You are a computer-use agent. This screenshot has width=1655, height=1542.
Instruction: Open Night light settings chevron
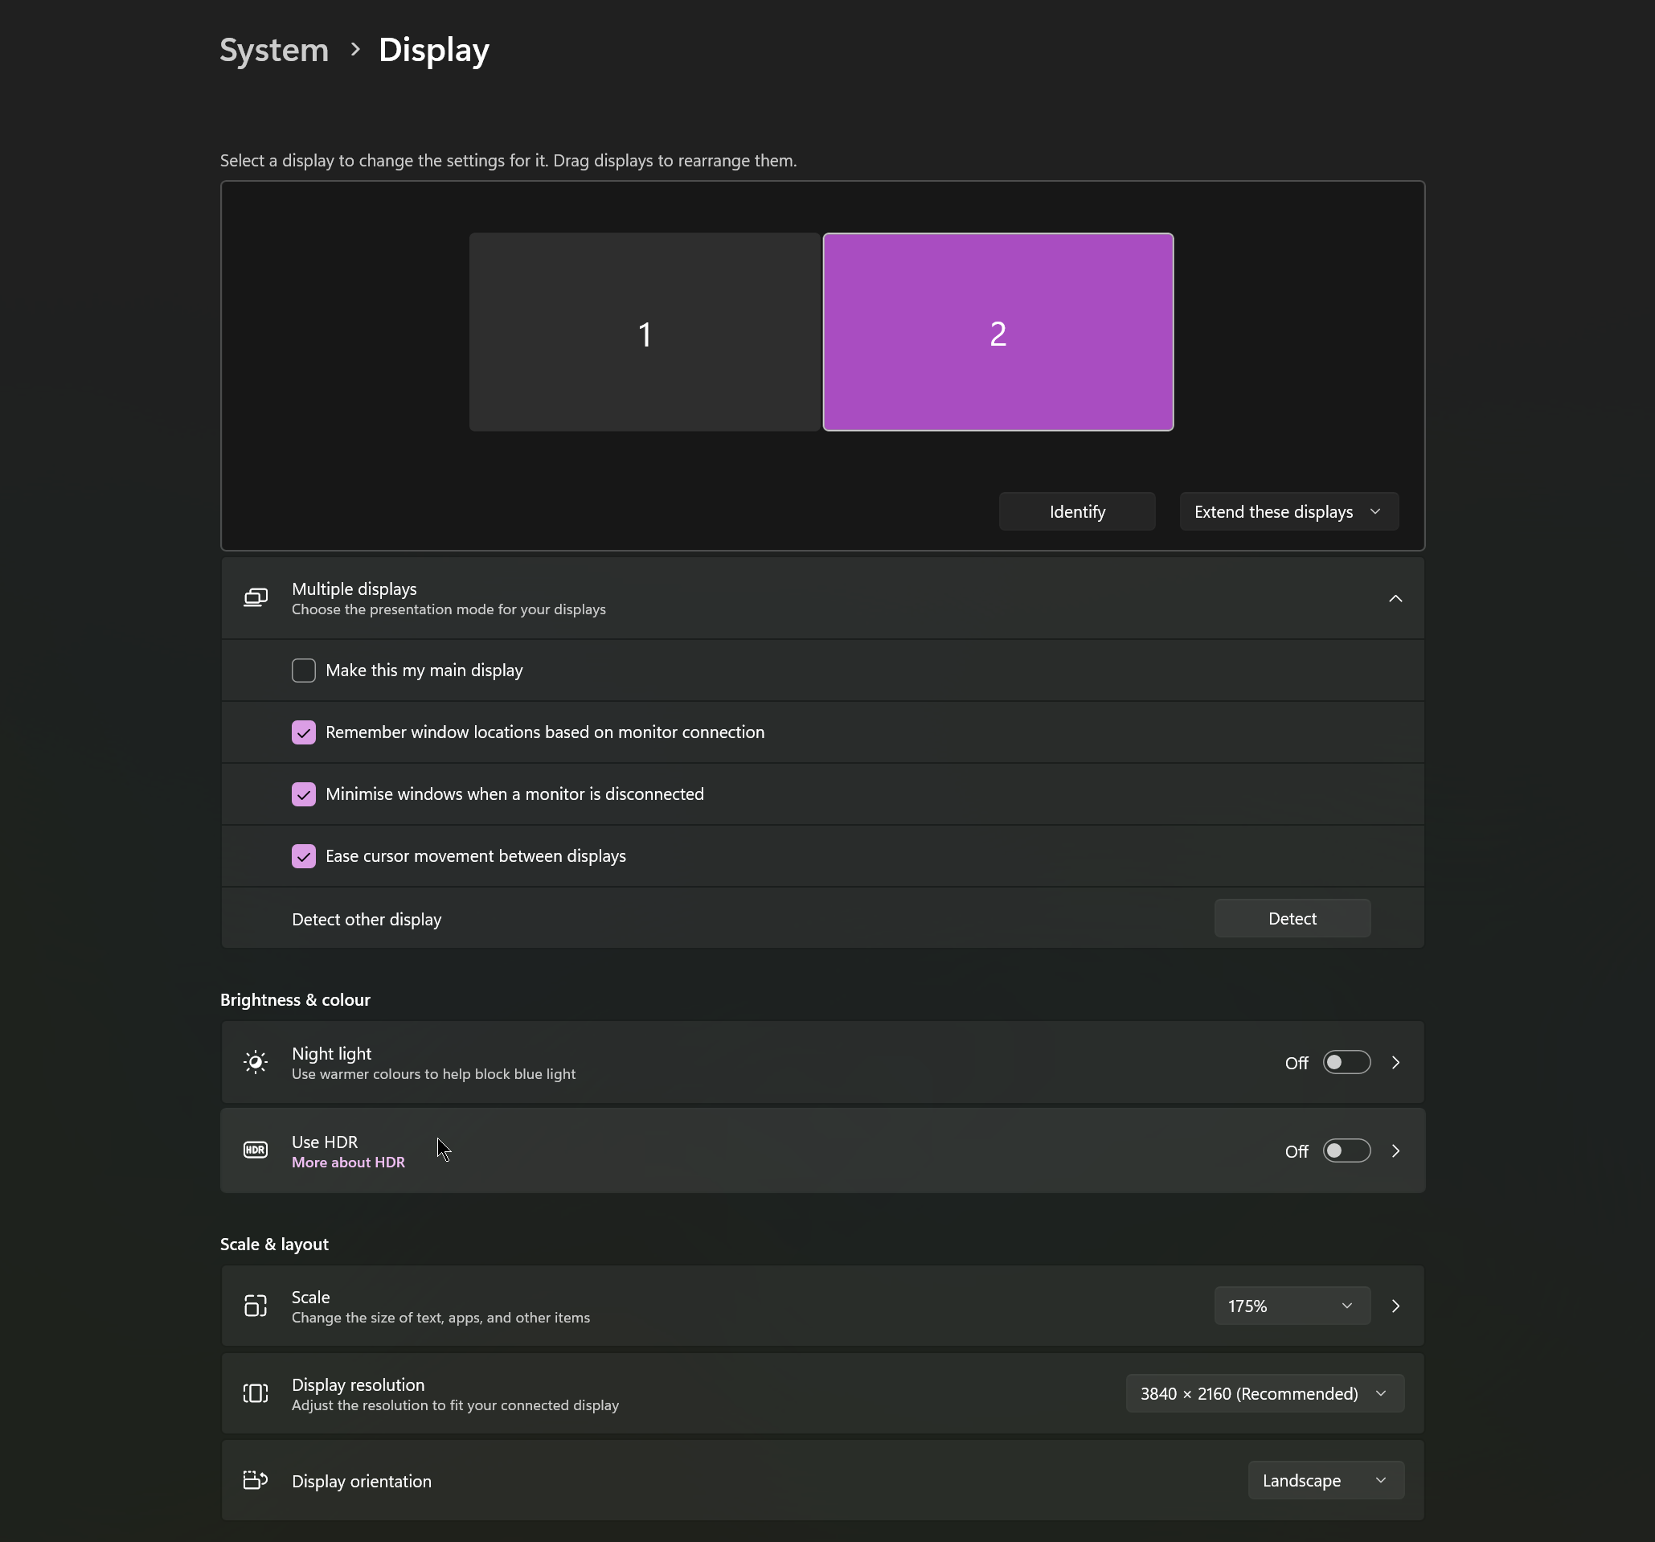pyautogui.click(x=1396, y=1062)
